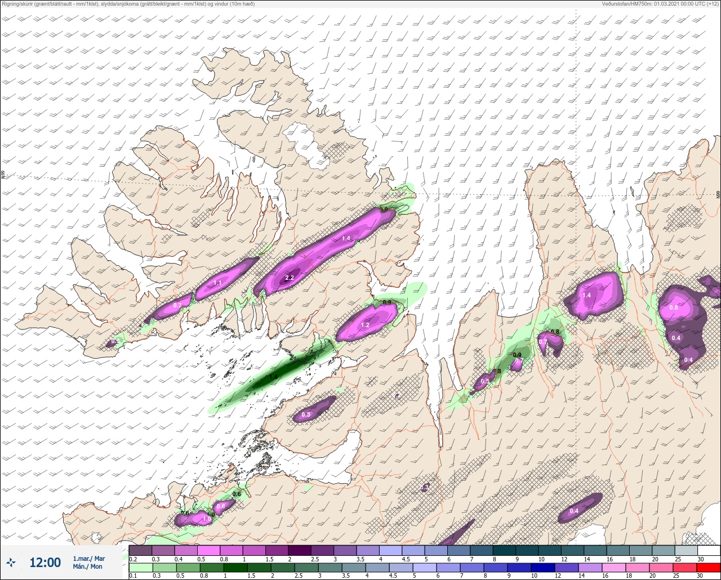Click the star-shaped icon beside the 12:00 time

11,563
